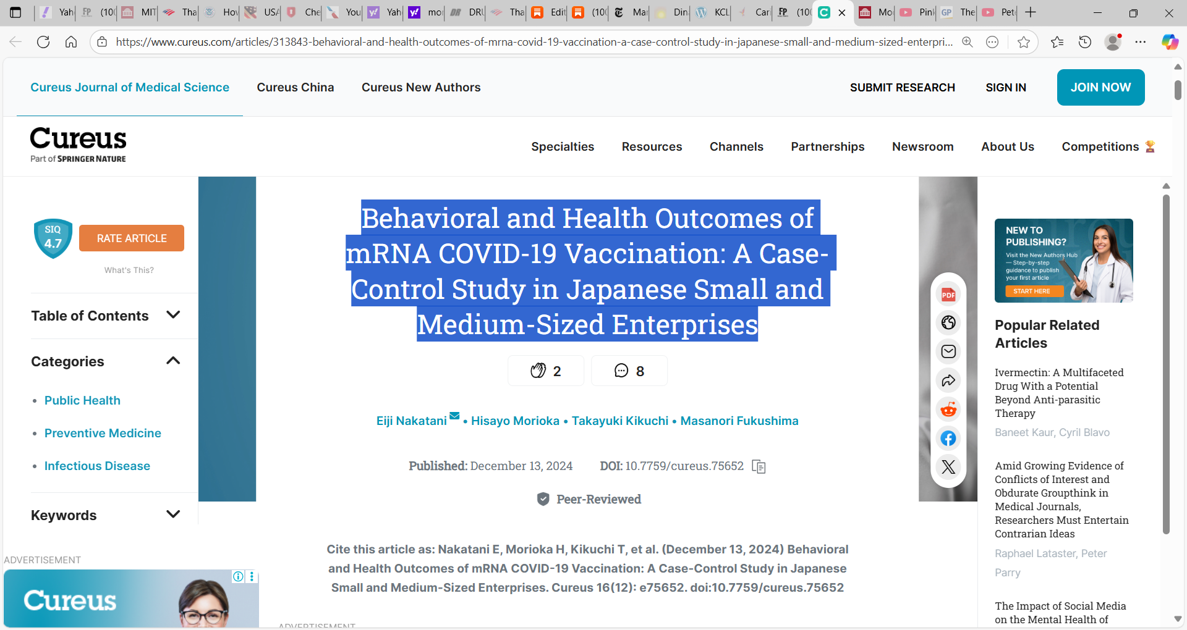Open Conflicts of Interest related article

pos(1061,500)
